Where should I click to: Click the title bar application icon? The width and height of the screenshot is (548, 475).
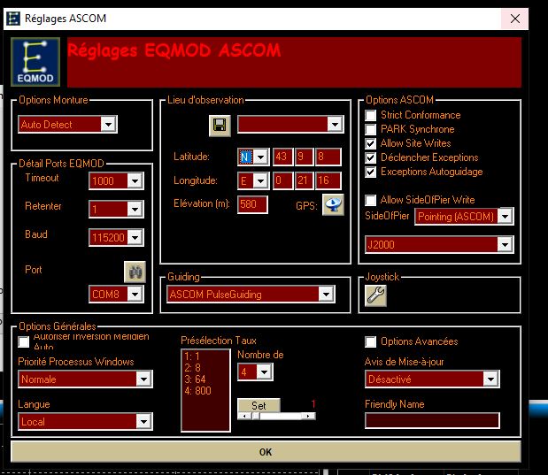click(13, 19)
